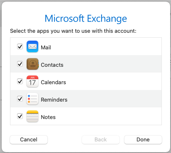Confirm app selection with Done
171x153 pixels.
click(143, 140)
